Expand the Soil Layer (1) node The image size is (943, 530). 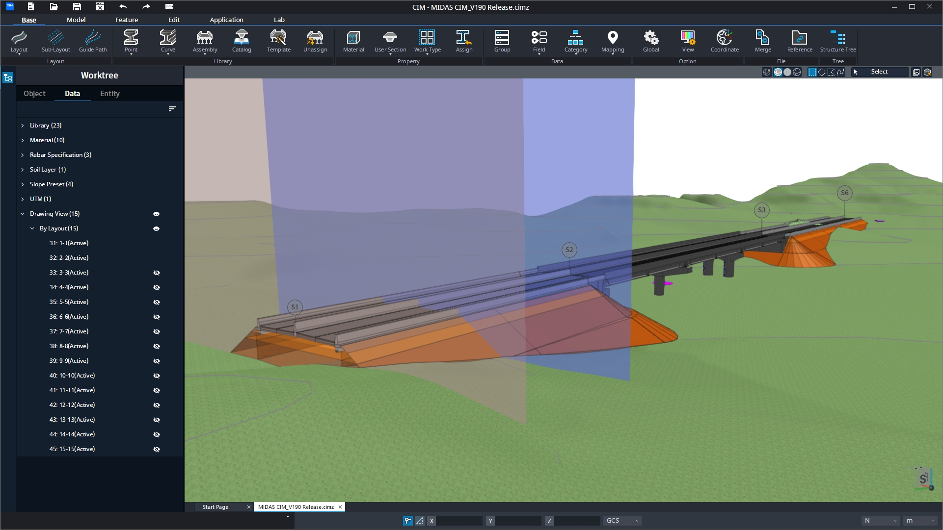click(x=23, y=170)
